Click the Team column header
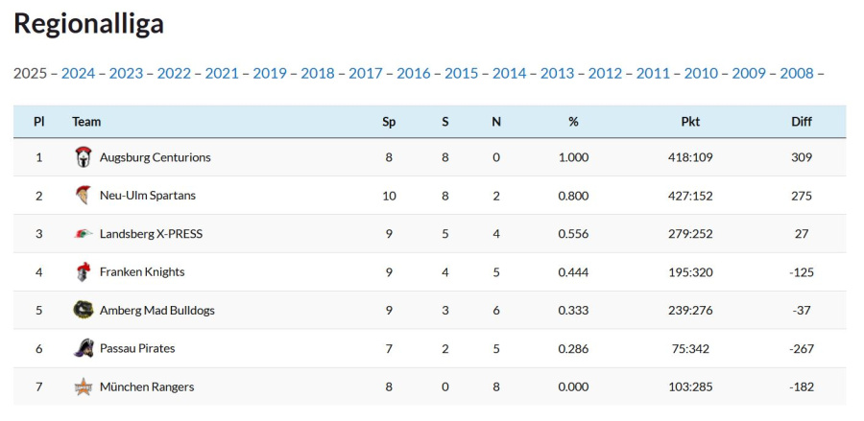Viewport: 864px width, 421px height. click(x=86, y=122)
